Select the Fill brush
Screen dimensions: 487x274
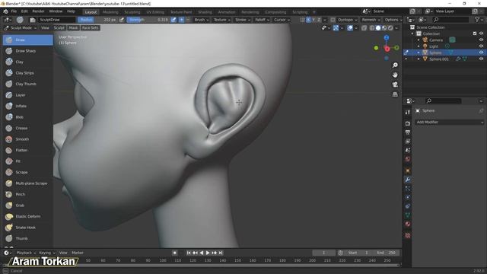pos(27,161)
